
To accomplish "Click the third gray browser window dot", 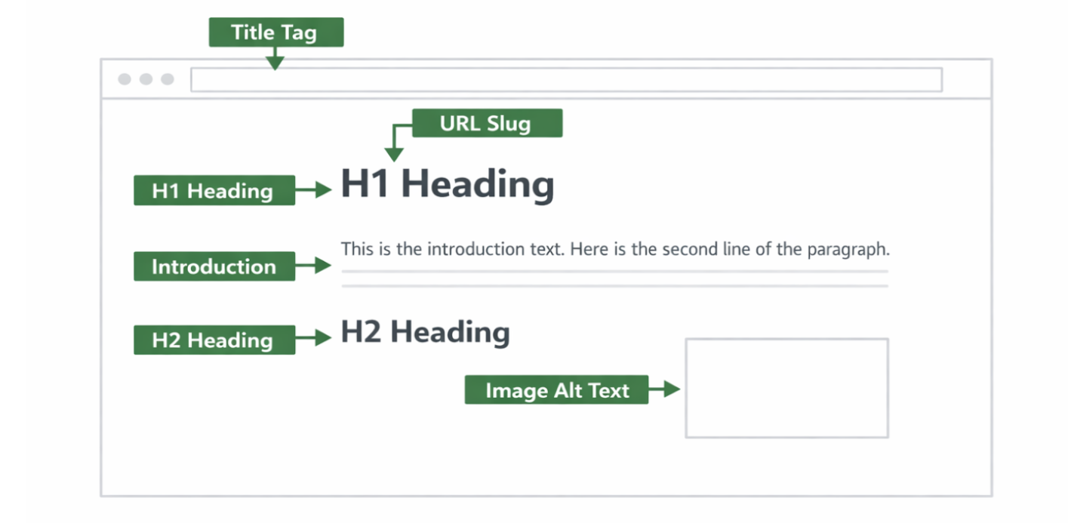I will tap(168, 79).
